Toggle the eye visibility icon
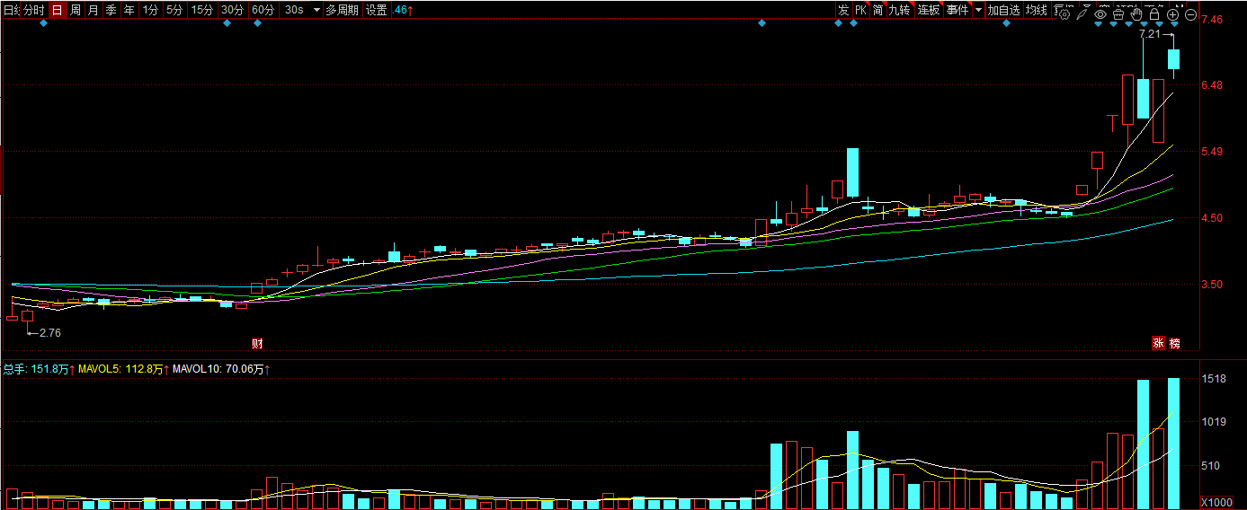This screenshot has height=510, width=1247. 1100,14
